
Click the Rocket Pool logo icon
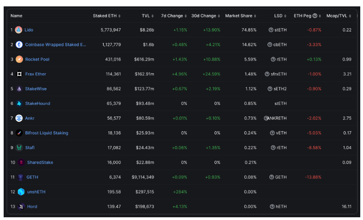pos(19,59)
